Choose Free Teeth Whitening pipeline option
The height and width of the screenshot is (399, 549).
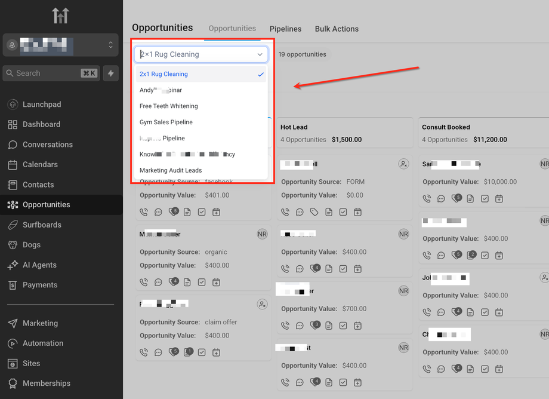[169, 106]
